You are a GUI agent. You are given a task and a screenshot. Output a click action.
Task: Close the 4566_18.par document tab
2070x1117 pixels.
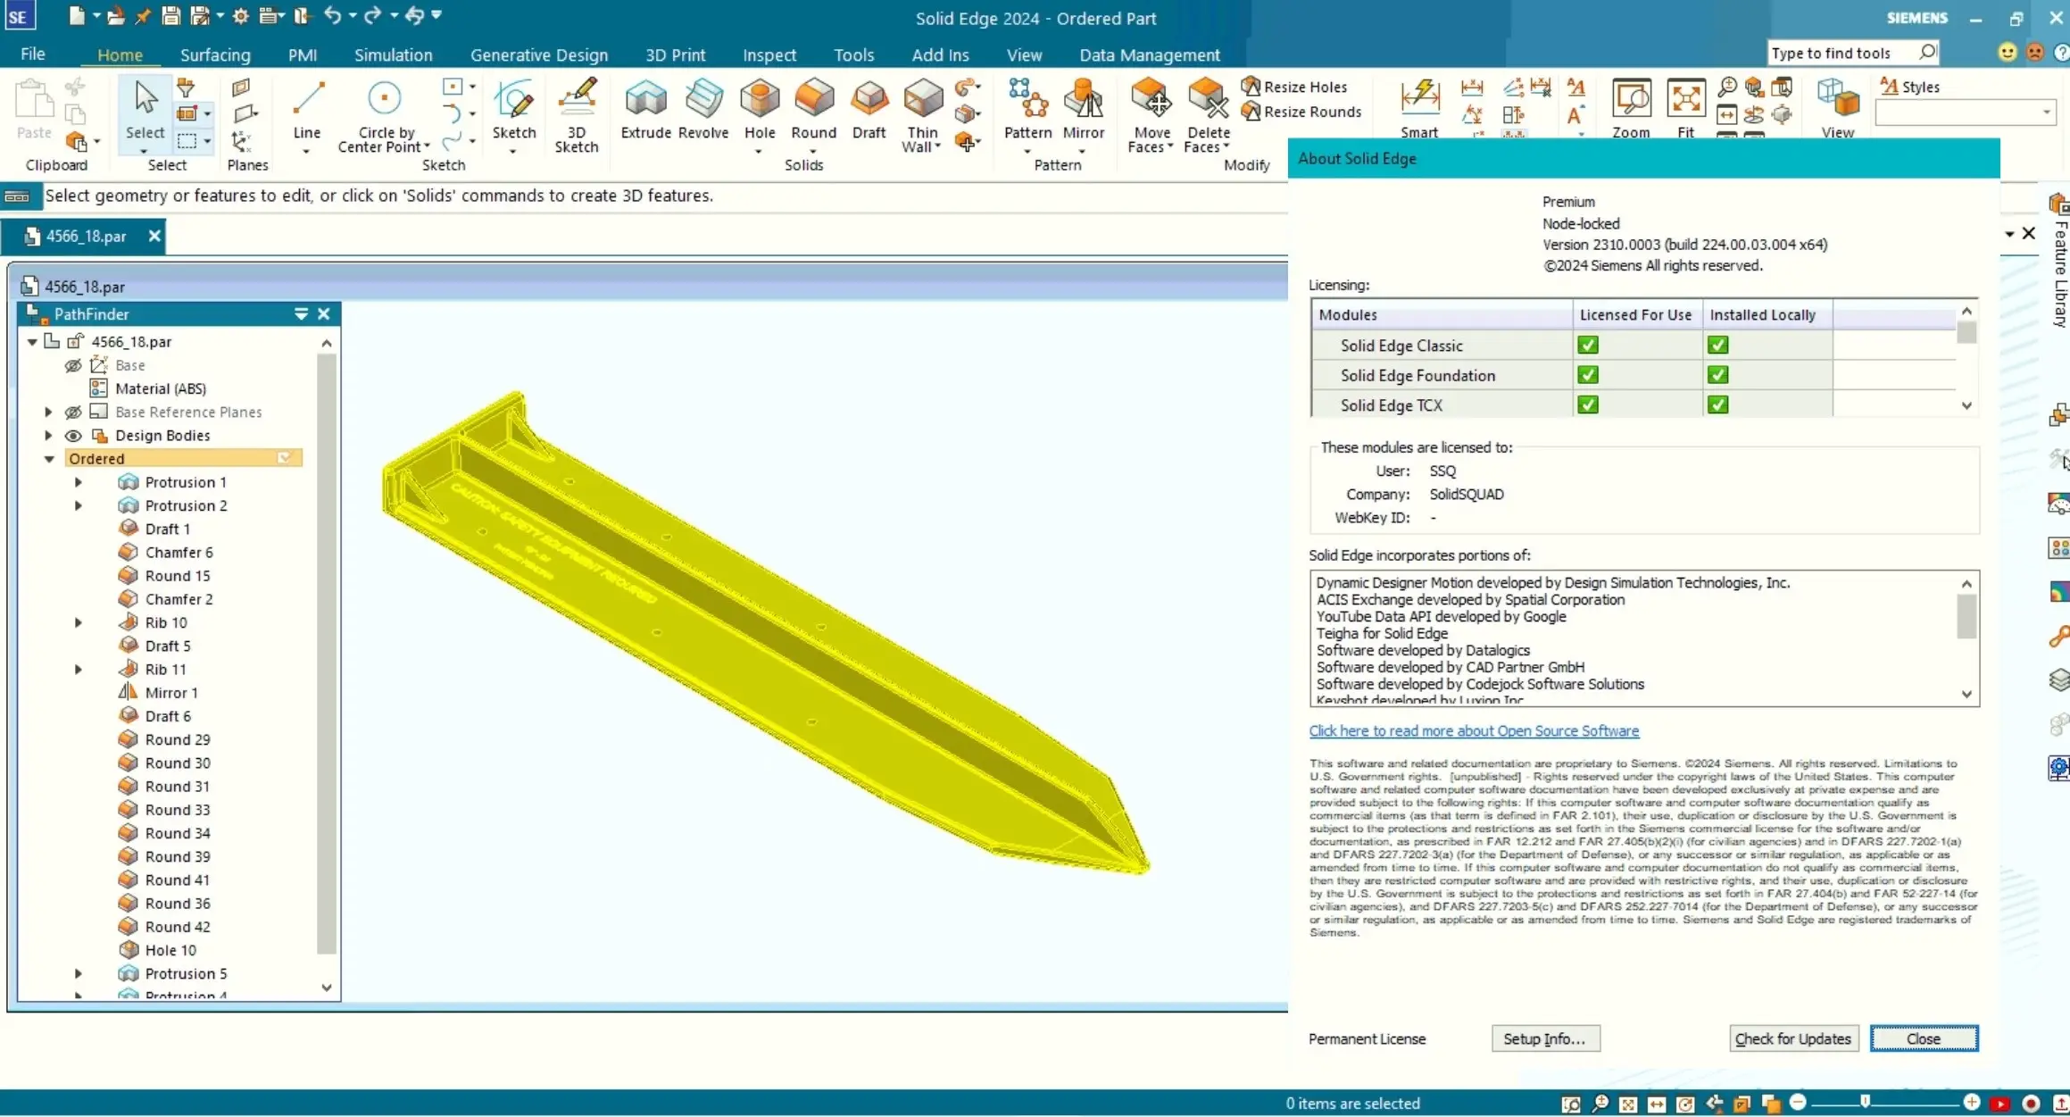[154, 236]
